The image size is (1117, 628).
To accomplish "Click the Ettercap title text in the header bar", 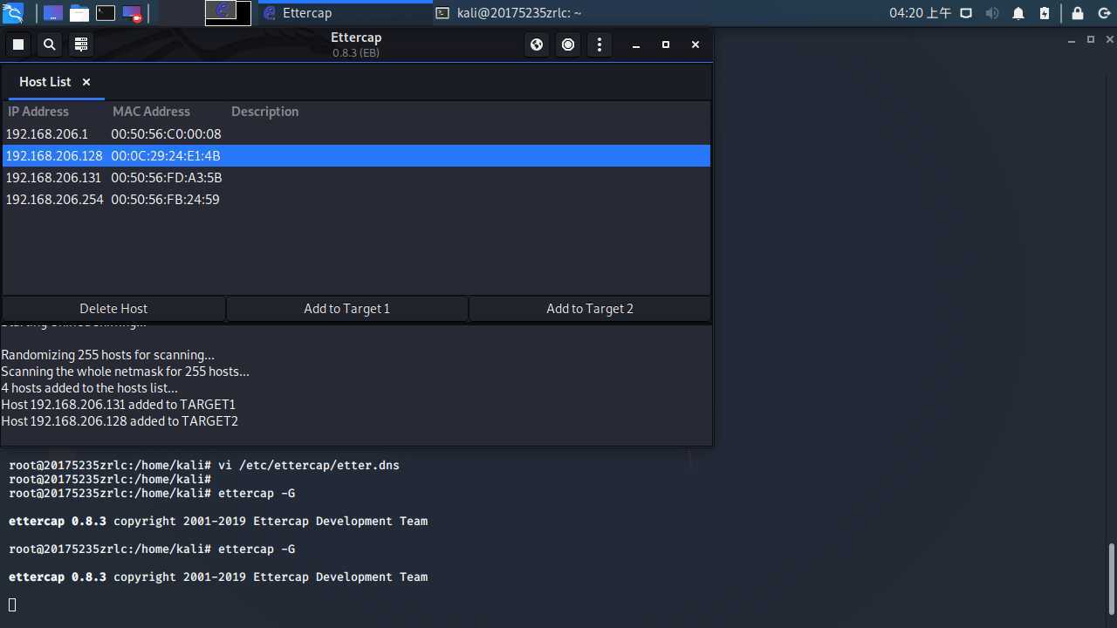I will [x=356, y=38].
